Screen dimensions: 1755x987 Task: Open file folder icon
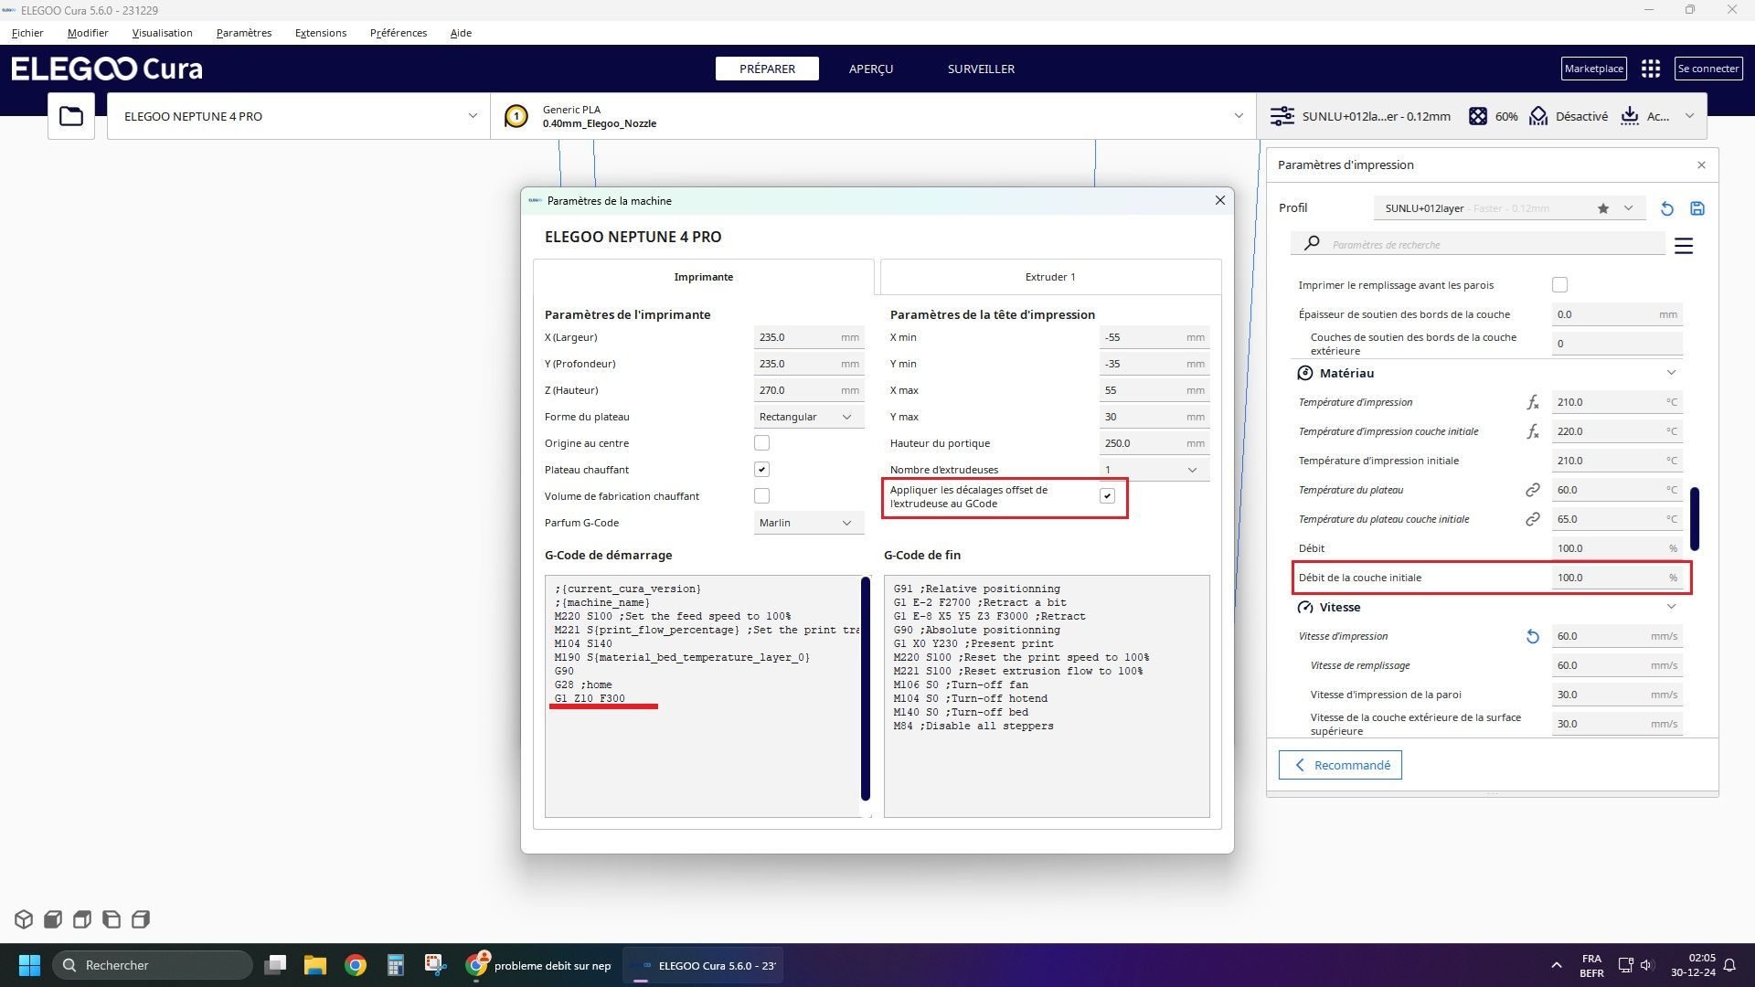(x=71, y=116)
